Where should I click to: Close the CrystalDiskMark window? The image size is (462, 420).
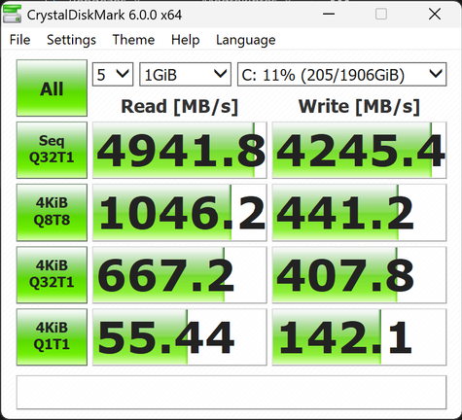(x=435, y=14)
